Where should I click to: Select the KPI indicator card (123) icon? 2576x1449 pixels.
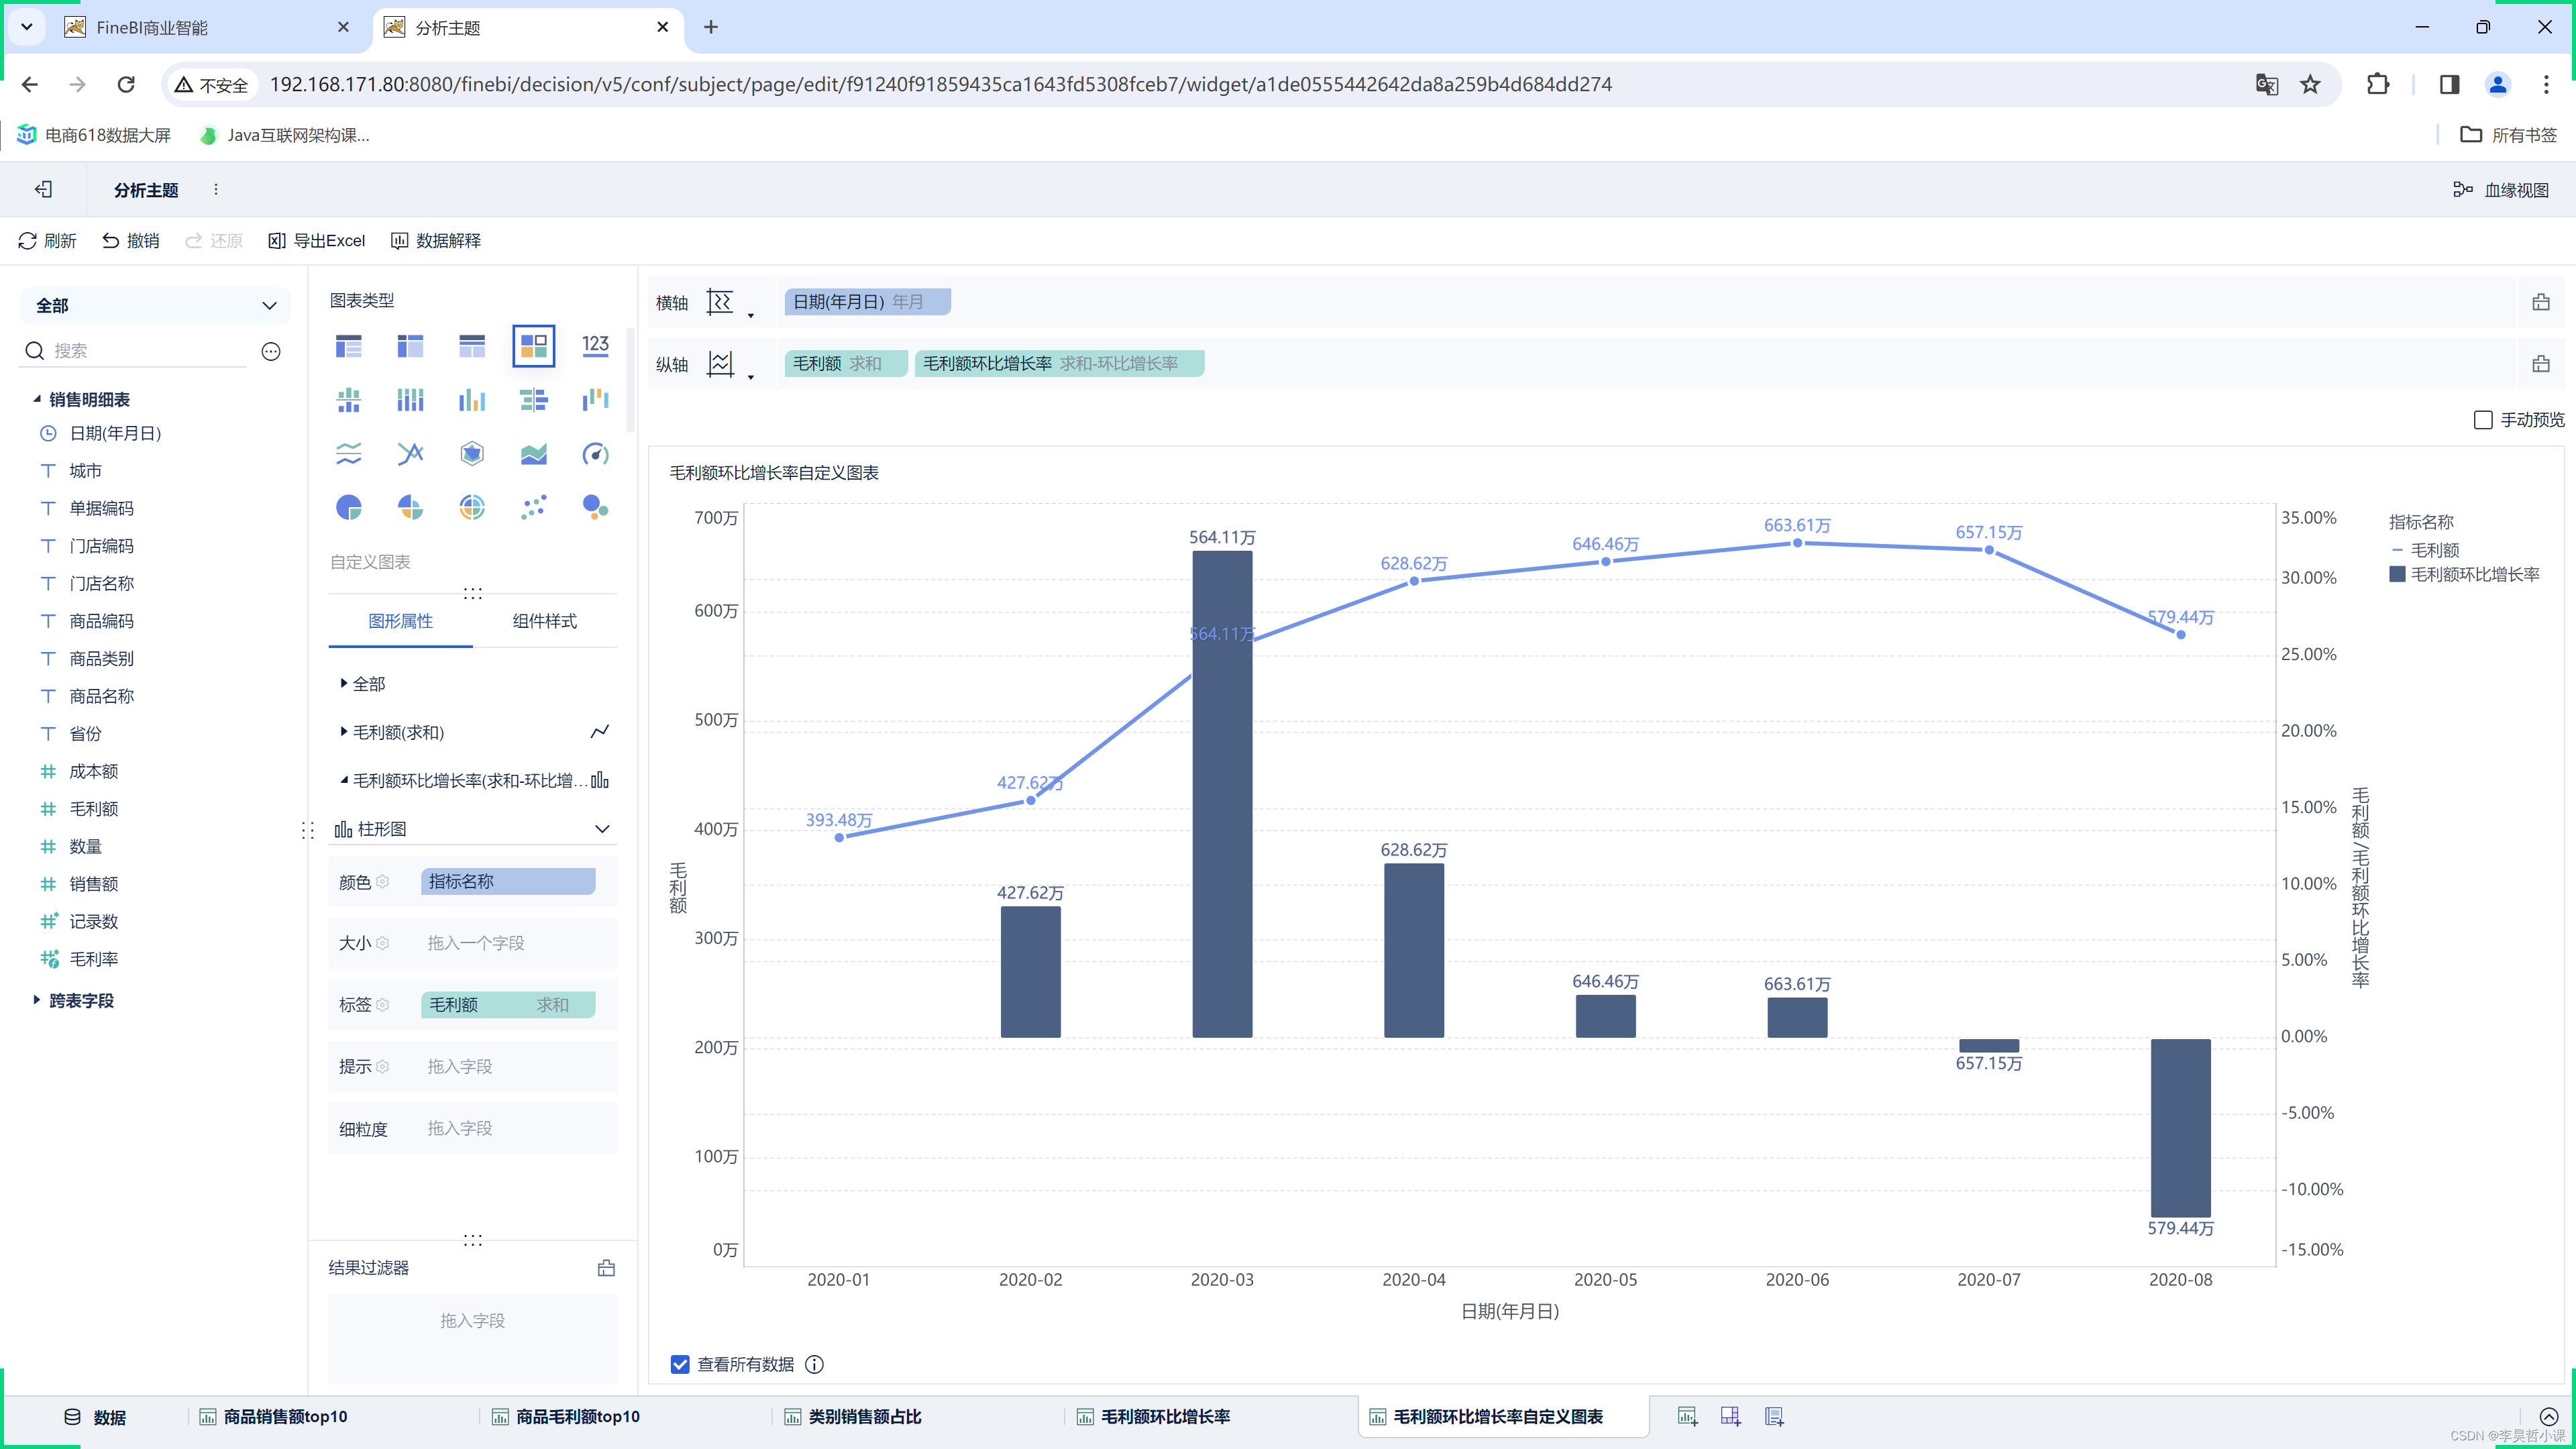[x=595, y=346]
